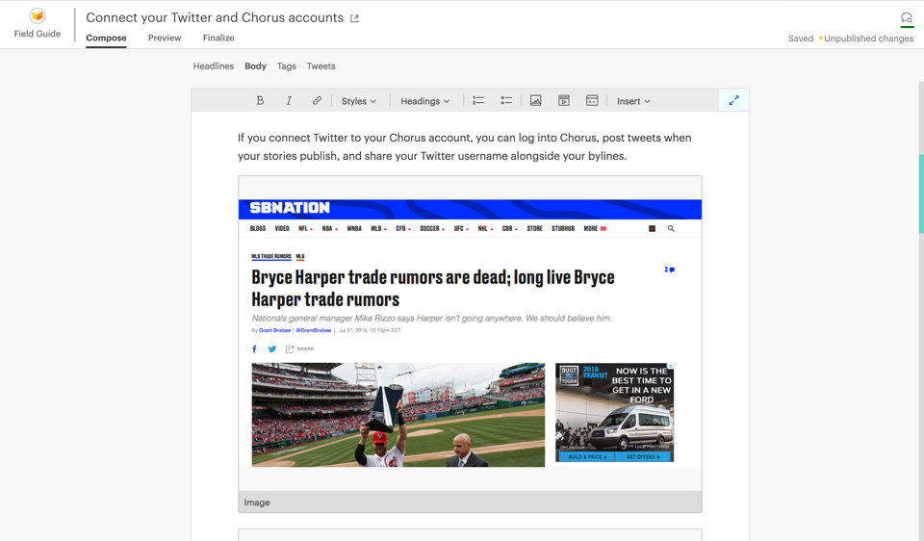Open the support headset icon

(x=906, y=18)
